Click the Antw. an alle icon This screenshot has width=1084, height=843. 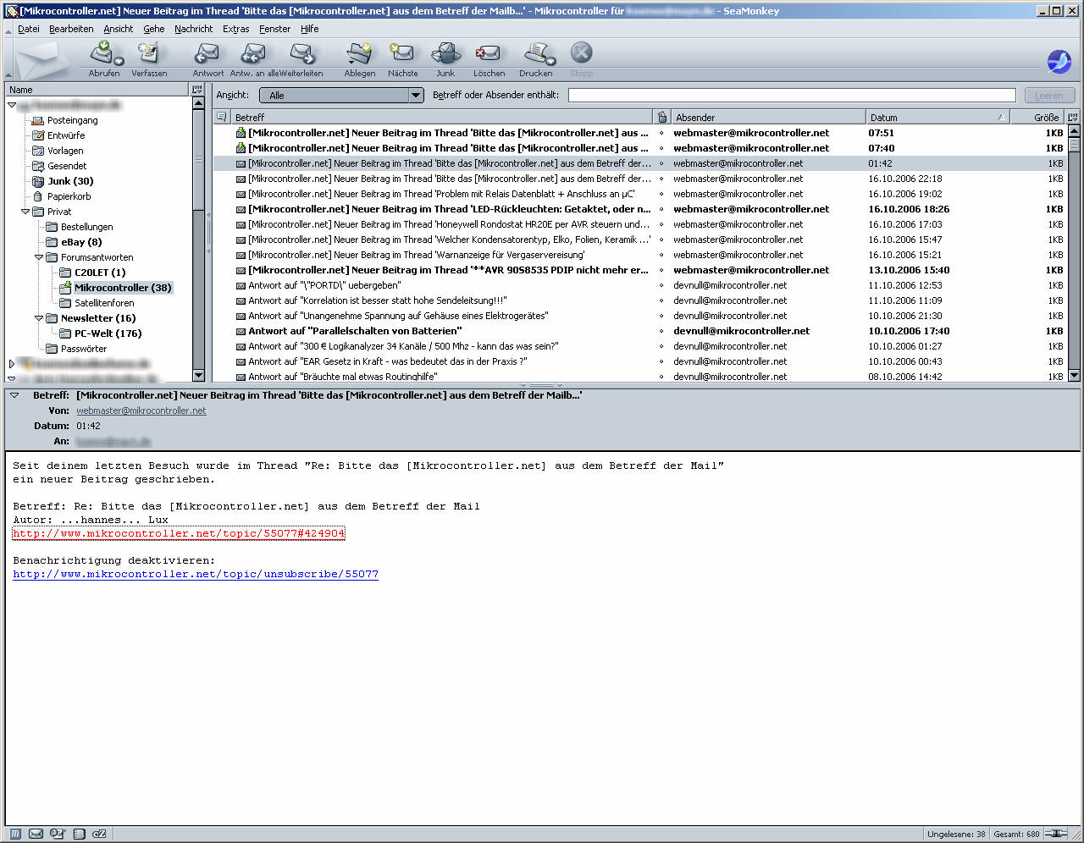253,53
